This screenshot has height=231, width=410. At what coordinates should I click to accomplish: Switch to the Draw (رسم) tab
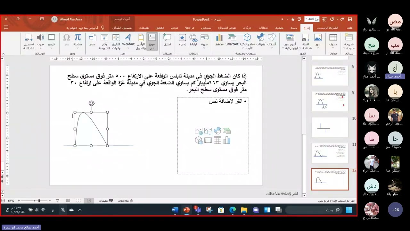(x=293, y=28)
